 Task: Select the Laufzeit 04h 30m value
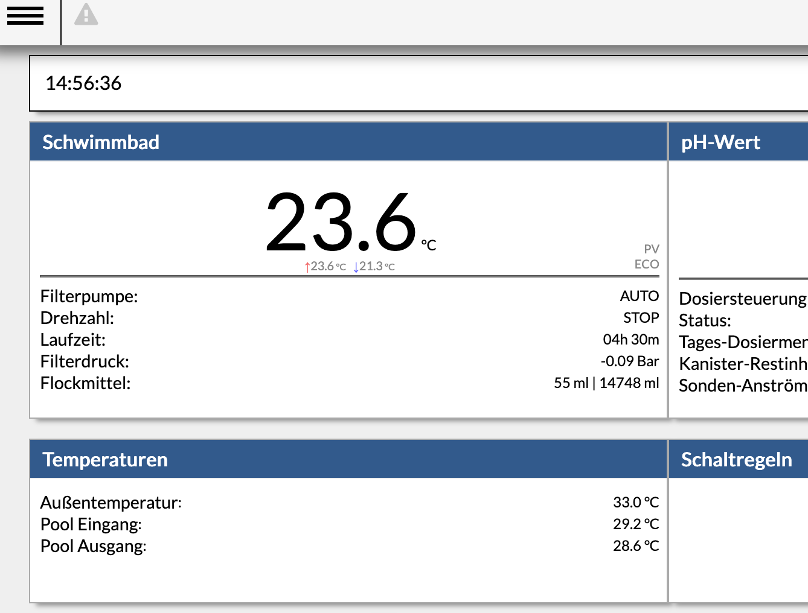(631, 340)
